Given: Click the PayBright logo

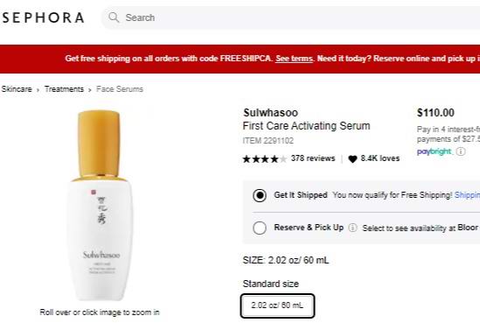Looking at the screenshot, I should click(434, 151).
